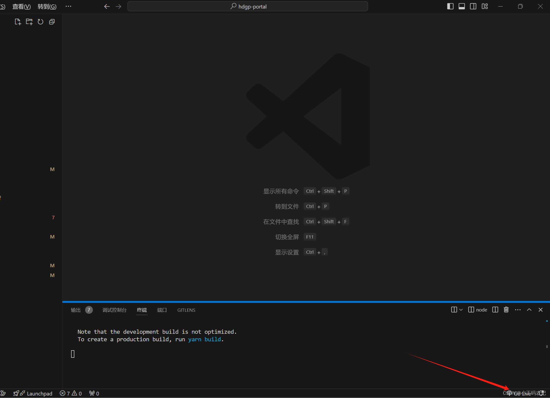Select the node terminal instance
The height and width of the screenshot is (398, 550).
click(478, 310)
